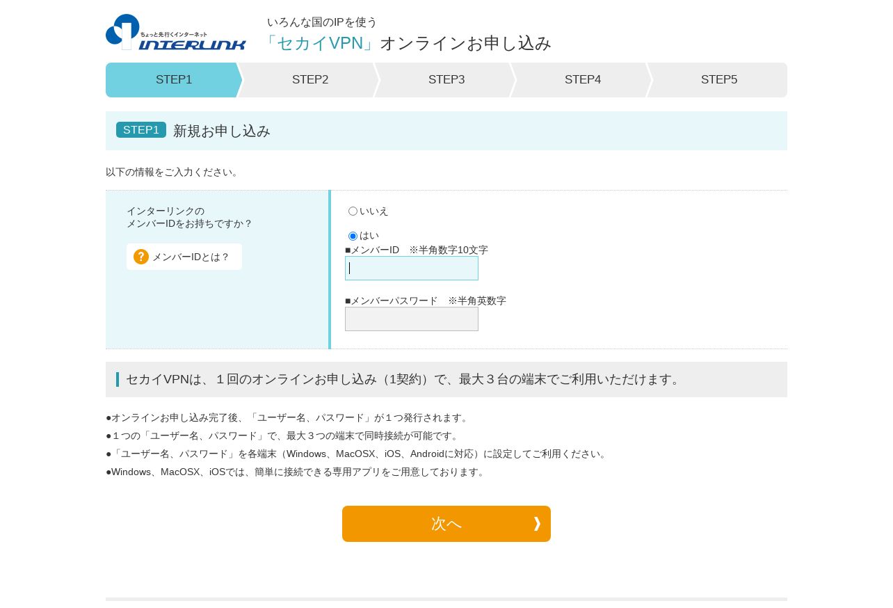Click the 新規お申し込み heading

click(x=222, y=131)
